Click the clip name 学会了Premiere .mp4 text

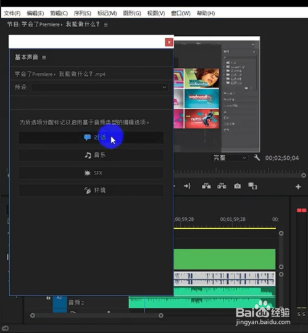pos(60,74)
